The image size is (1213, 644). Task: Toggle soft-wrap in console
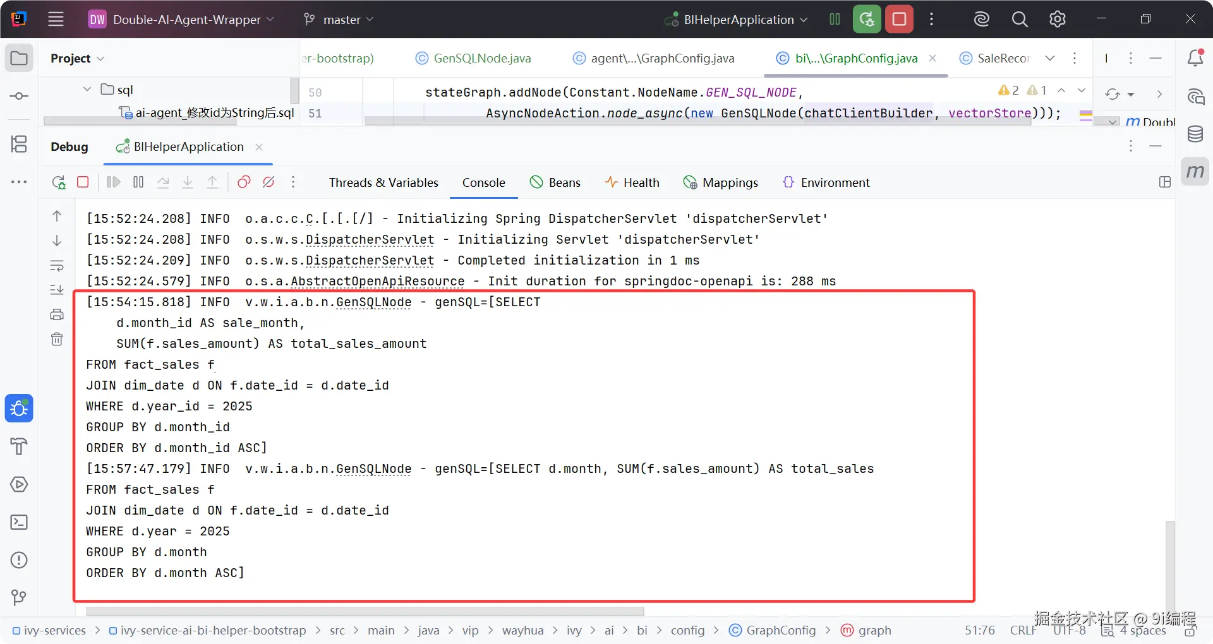pyautogui.click(x=57, y=266)
